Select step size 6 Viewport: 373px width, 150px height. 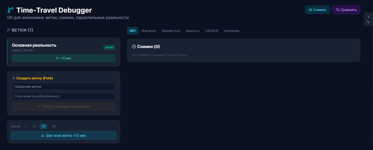pos(34,126)
